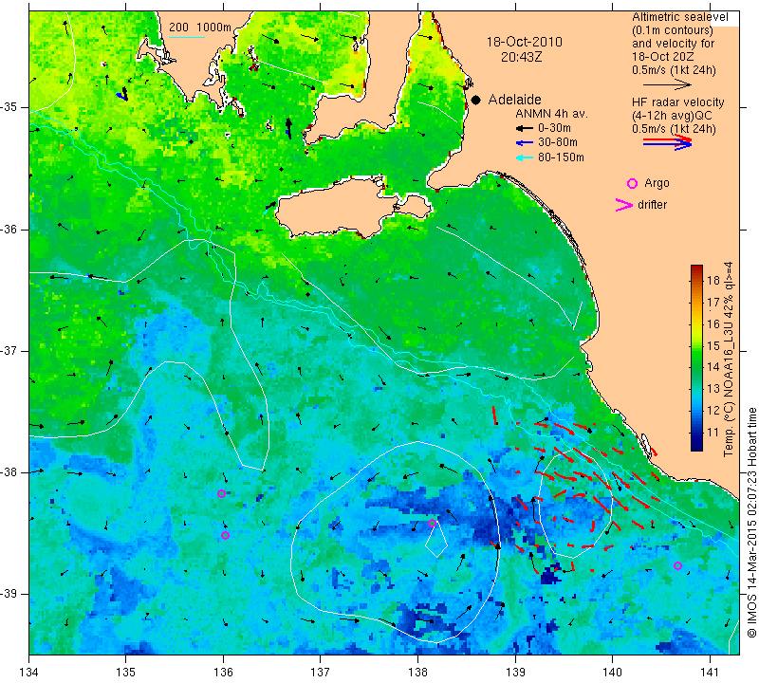This screenshot has height=683, width=759.
Task: Click the -39 latitude axis label
Action: point(10,594)
